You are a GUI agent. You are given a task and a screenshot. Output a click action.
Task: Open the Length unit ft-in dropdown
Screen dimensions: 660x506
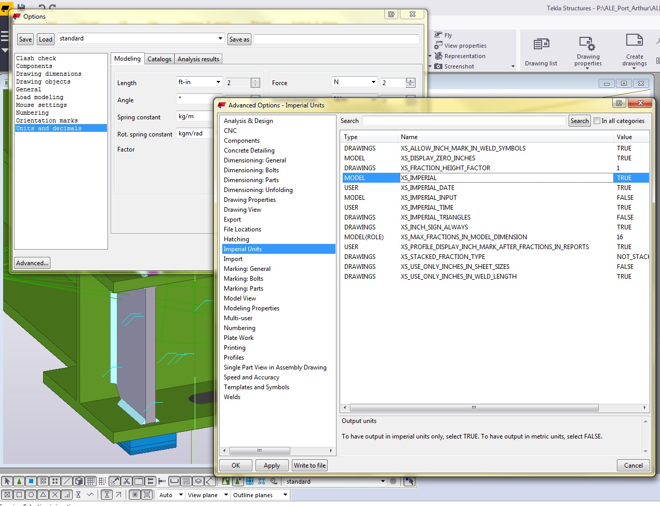218,82
